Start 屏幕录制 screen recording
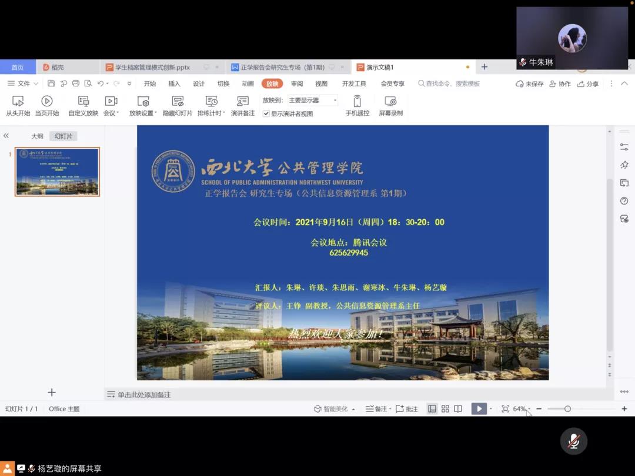 (x=390, y=102)
